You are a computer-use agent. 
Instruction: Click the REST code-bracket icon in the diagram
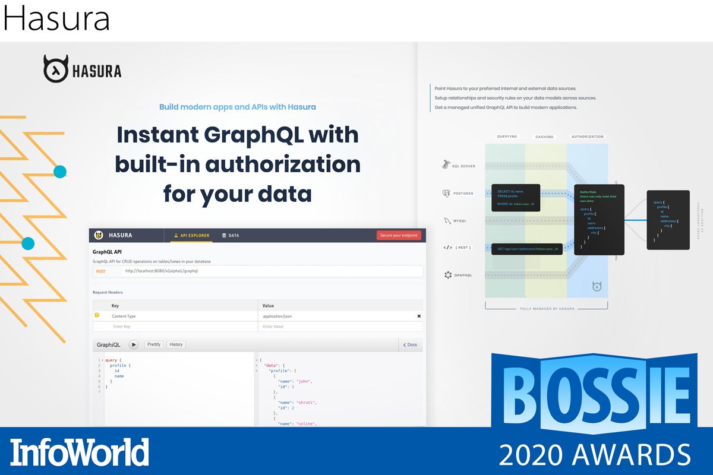447,247
